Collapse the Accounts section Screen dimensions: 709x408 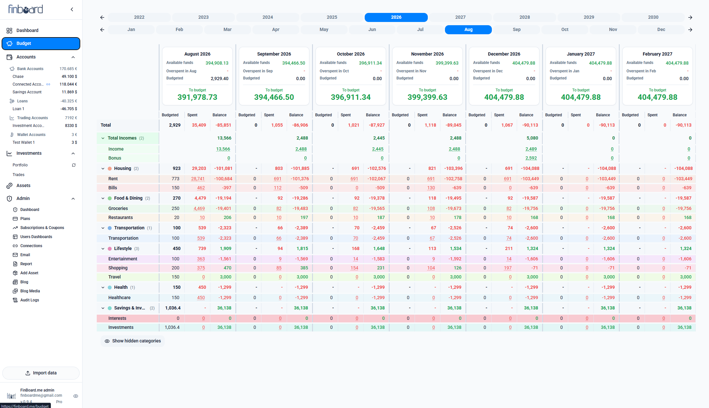(x=73, y=57)
